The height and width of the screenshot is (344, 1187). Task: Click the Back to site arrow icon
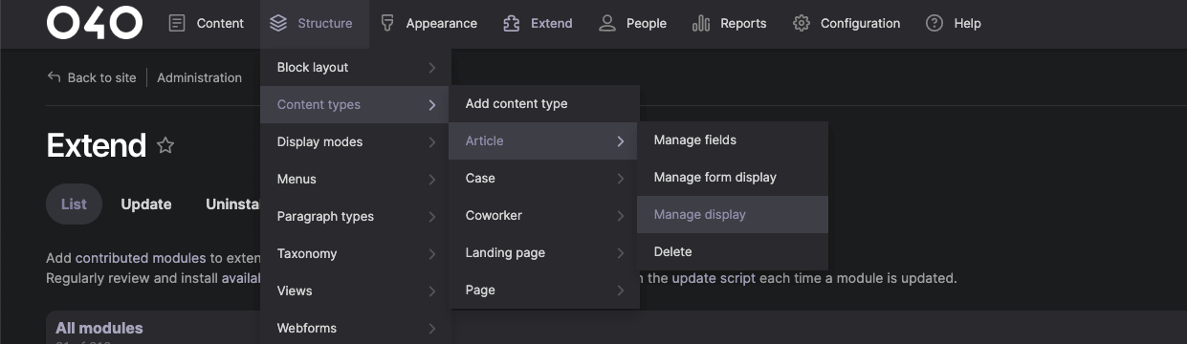click(54, 77)
